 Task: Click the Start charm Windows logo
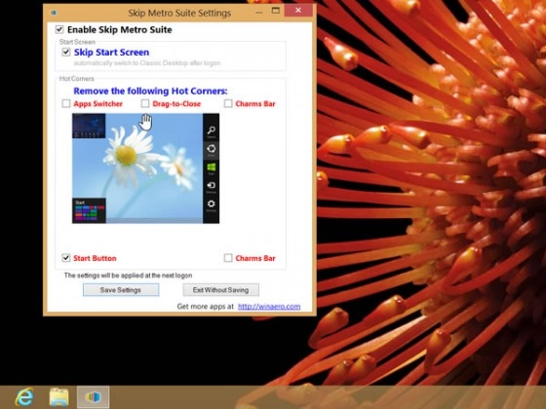tap(211, 168)
